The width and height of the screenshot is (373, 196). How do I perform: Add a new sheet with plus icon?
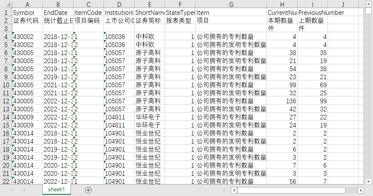point(88,190)
